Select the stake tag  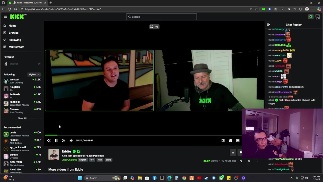[x=109, y=160]
